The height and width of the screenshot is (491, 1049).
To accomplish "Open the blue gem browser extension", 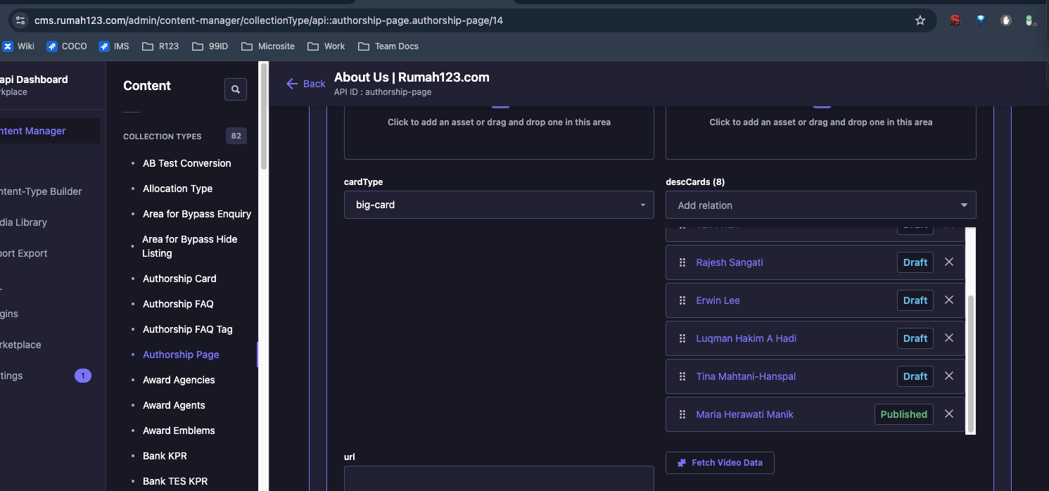I will [x=981, y=20].
